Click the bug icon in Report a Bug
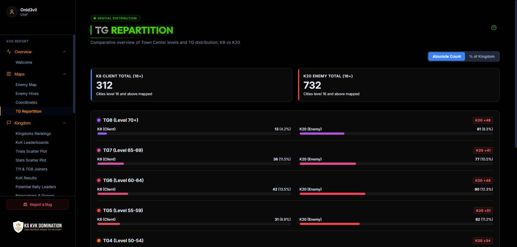Screen dimensions: 517x247 click(25, 205)
